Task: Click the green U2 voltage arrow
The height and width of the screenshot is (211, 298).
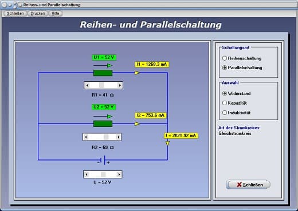Action: (103, 117)
